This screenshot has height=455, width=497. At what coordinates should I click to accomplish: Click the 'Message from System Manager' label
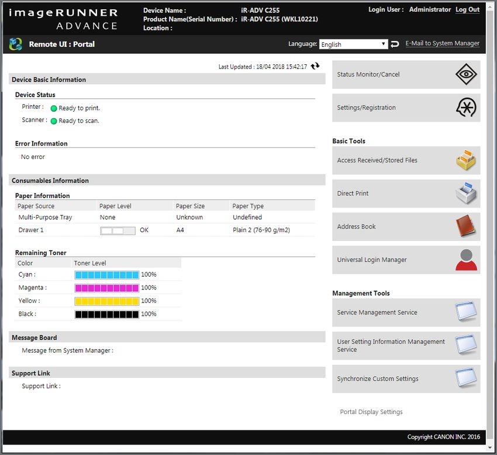tap(67, 350)
